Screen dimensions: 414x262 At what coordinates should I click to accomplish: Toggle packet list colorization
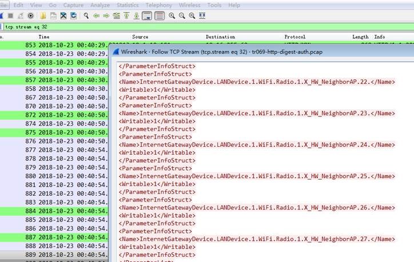pos(159,15)
